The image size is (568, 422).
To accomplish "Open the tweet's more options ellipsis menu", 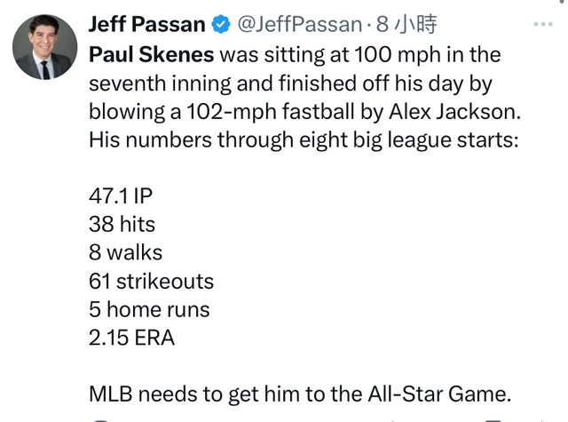I will click(x=543, y=24).
